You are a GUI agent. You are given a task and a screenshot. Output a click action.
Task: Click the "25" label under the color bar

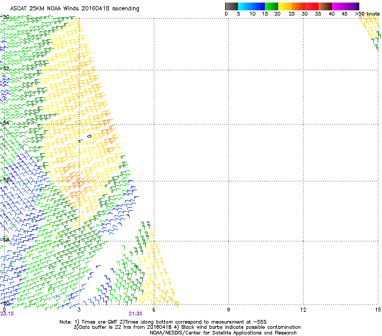point(292,14)
